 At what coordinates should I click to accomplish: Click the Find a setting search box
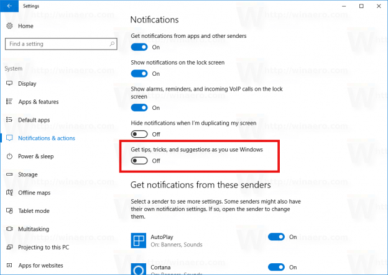(x=61, y=44)
